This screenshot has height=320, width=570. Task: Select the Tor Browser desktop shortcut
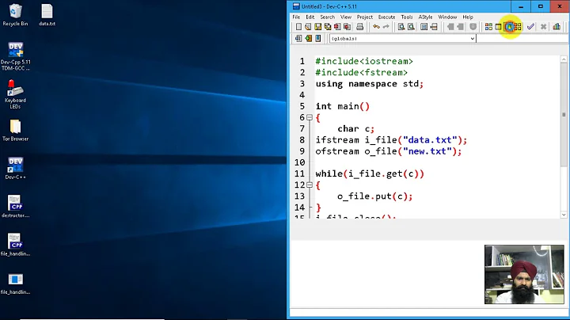[14, 129]
